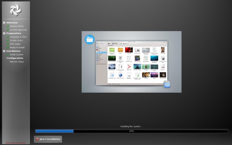Go to the Ready to Install step
The width and height of the screenshot is (232, 145).
[x=17, y=47]
